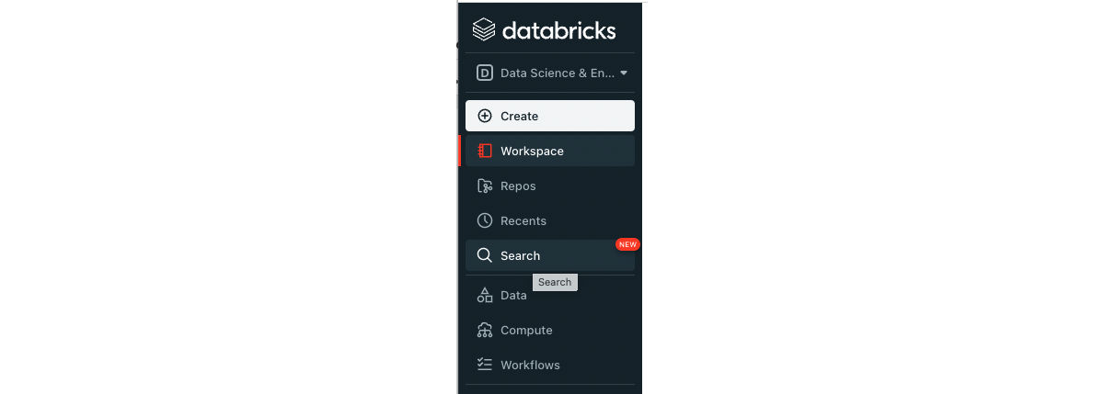Click the Repos folder-branch icon

(485, 186)
